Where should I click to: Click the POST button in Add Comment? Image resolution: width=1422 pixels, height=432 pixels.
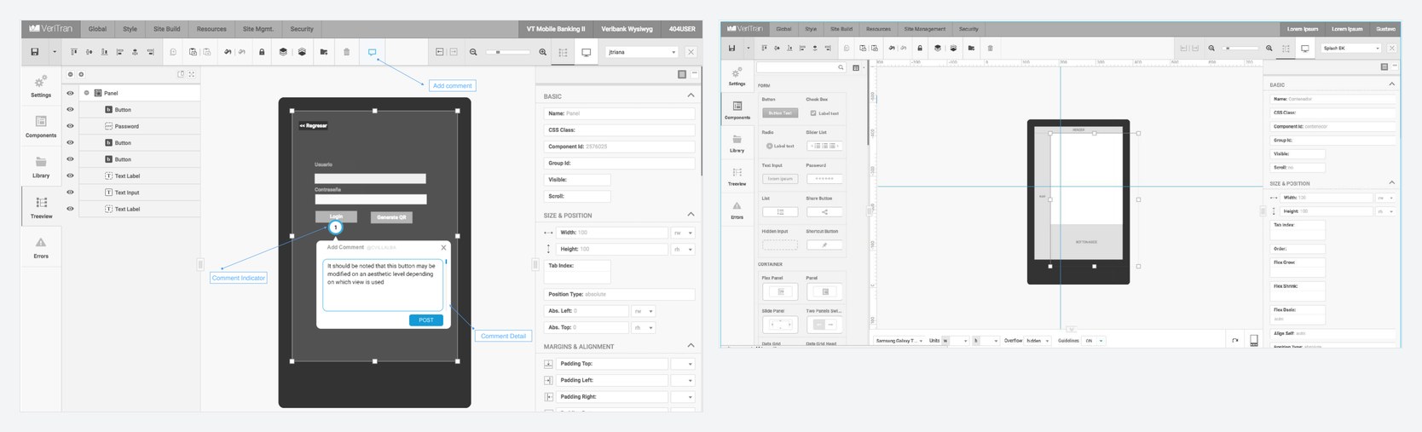click(x=426, y=320)
